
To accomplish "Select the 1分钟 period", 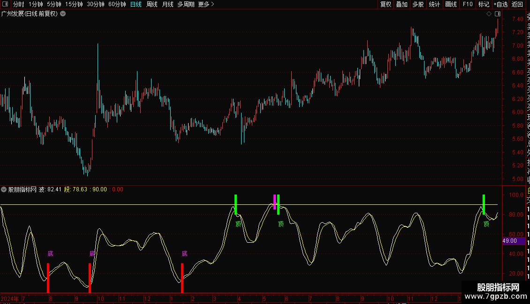I will [36, 4].
